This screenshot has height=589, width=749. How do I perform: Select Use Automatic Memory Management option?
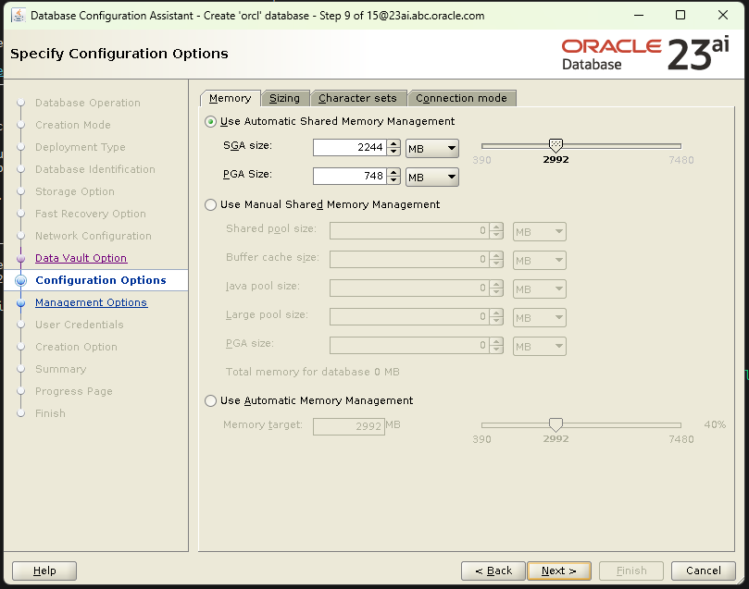(211, 401)
